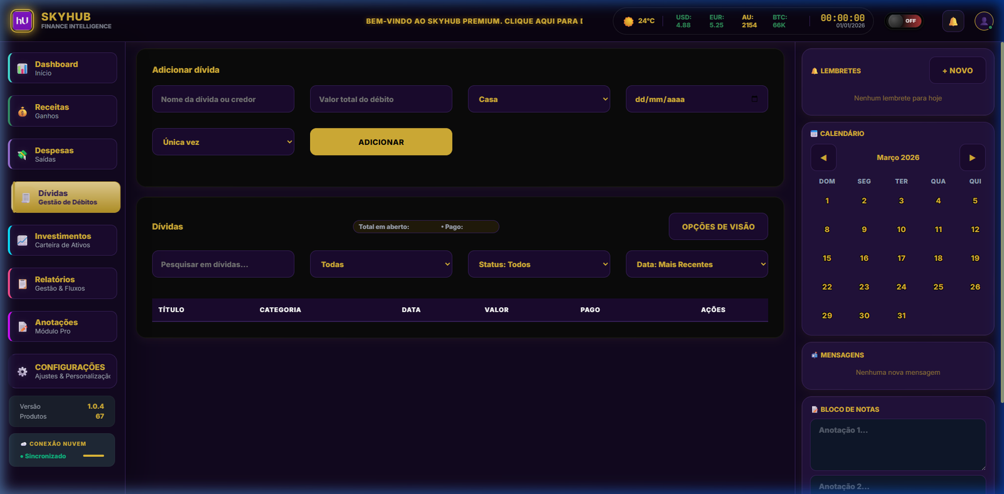Go to next month in calendar
Viewport: 1004px width, 494px height.
coord(972,158)
